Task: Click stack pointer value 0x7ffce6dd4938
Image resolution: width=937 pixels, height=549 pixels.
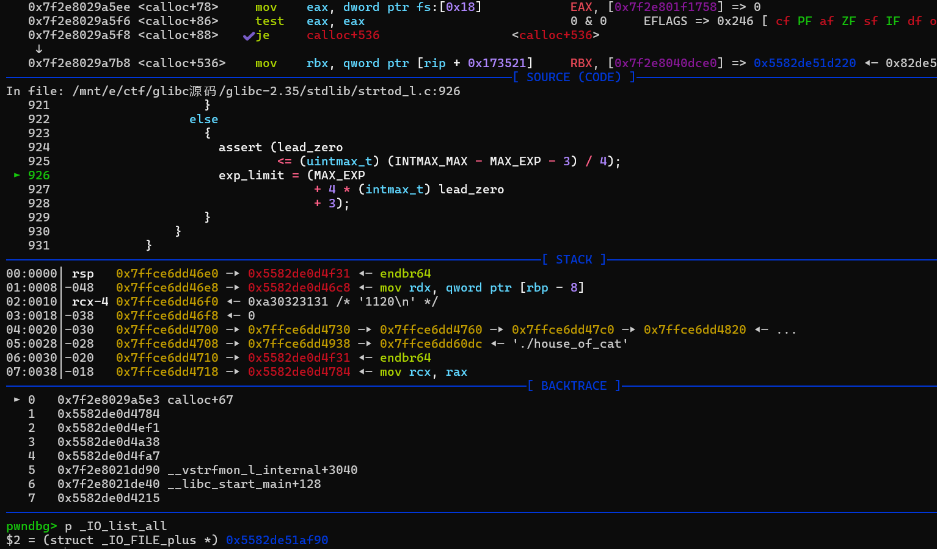Action: (299, 343)
